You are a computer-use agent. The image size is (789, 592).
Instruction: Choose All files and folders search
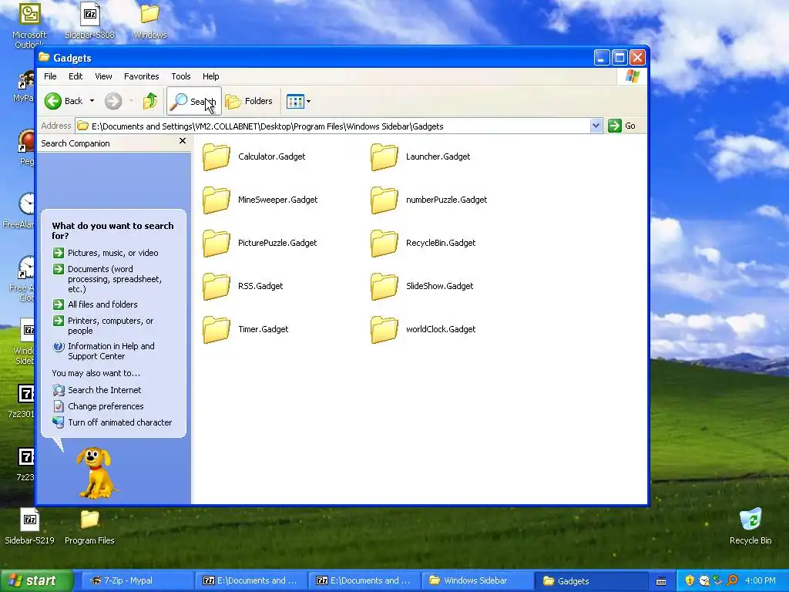(x=95, y=304)
